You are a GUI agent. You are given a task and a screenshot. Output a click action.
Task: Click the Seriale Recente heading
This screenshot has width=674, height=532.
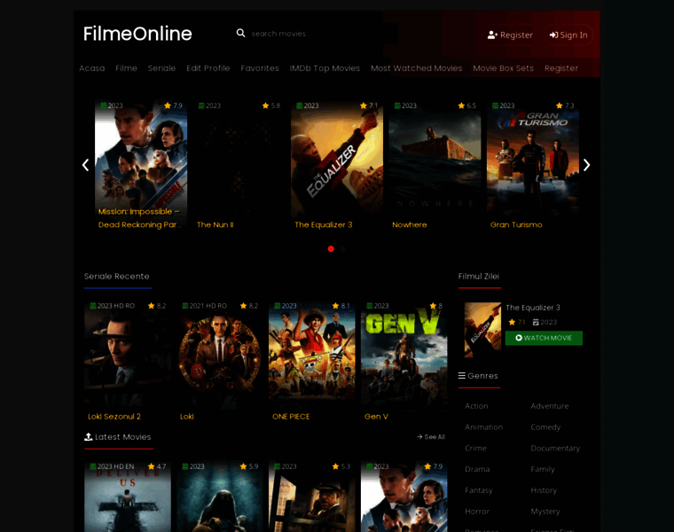117,277
